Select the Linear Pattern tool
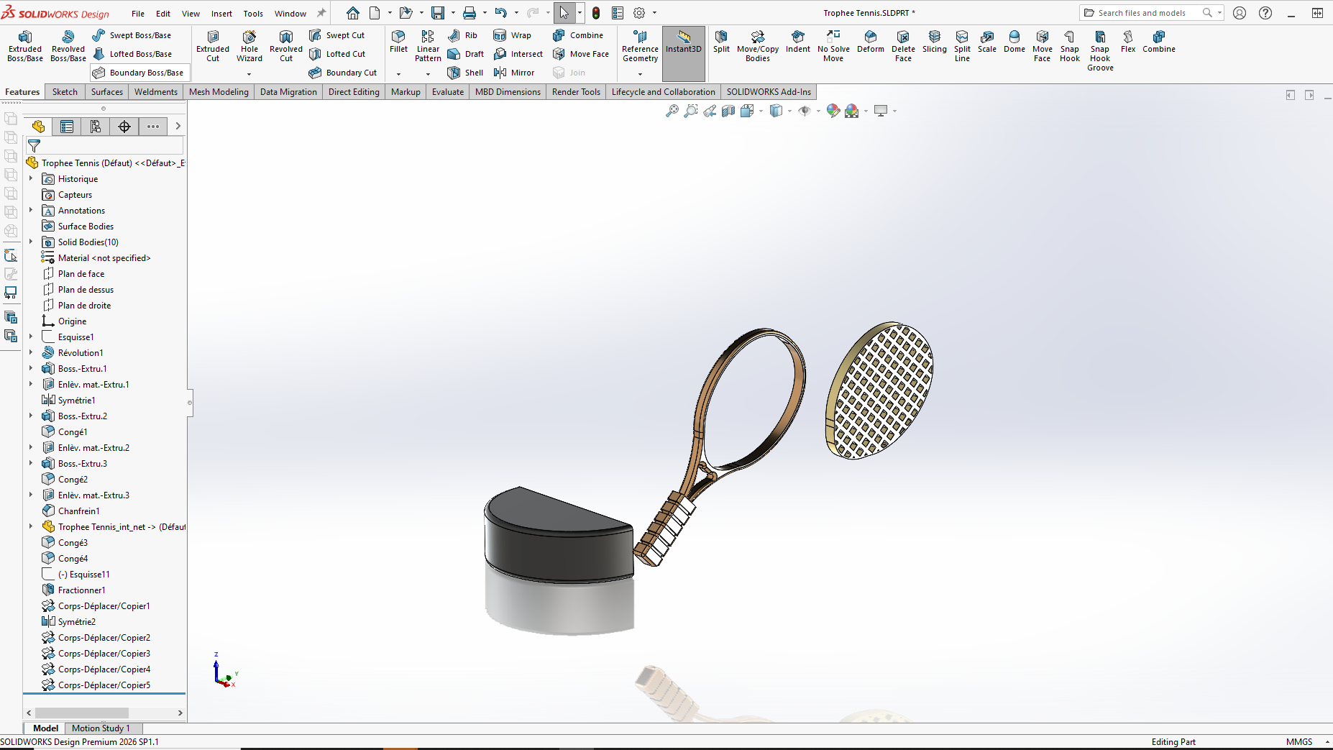1333x750 pixels. (428, 46)
